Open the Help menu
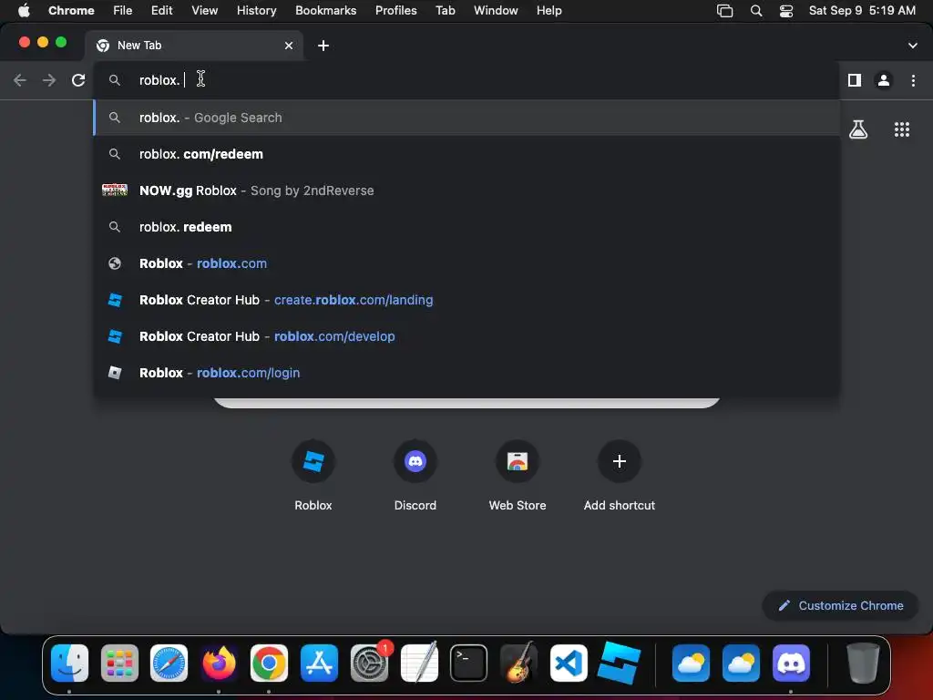Viewport: 933px width, 700px height. pos(549,11)
